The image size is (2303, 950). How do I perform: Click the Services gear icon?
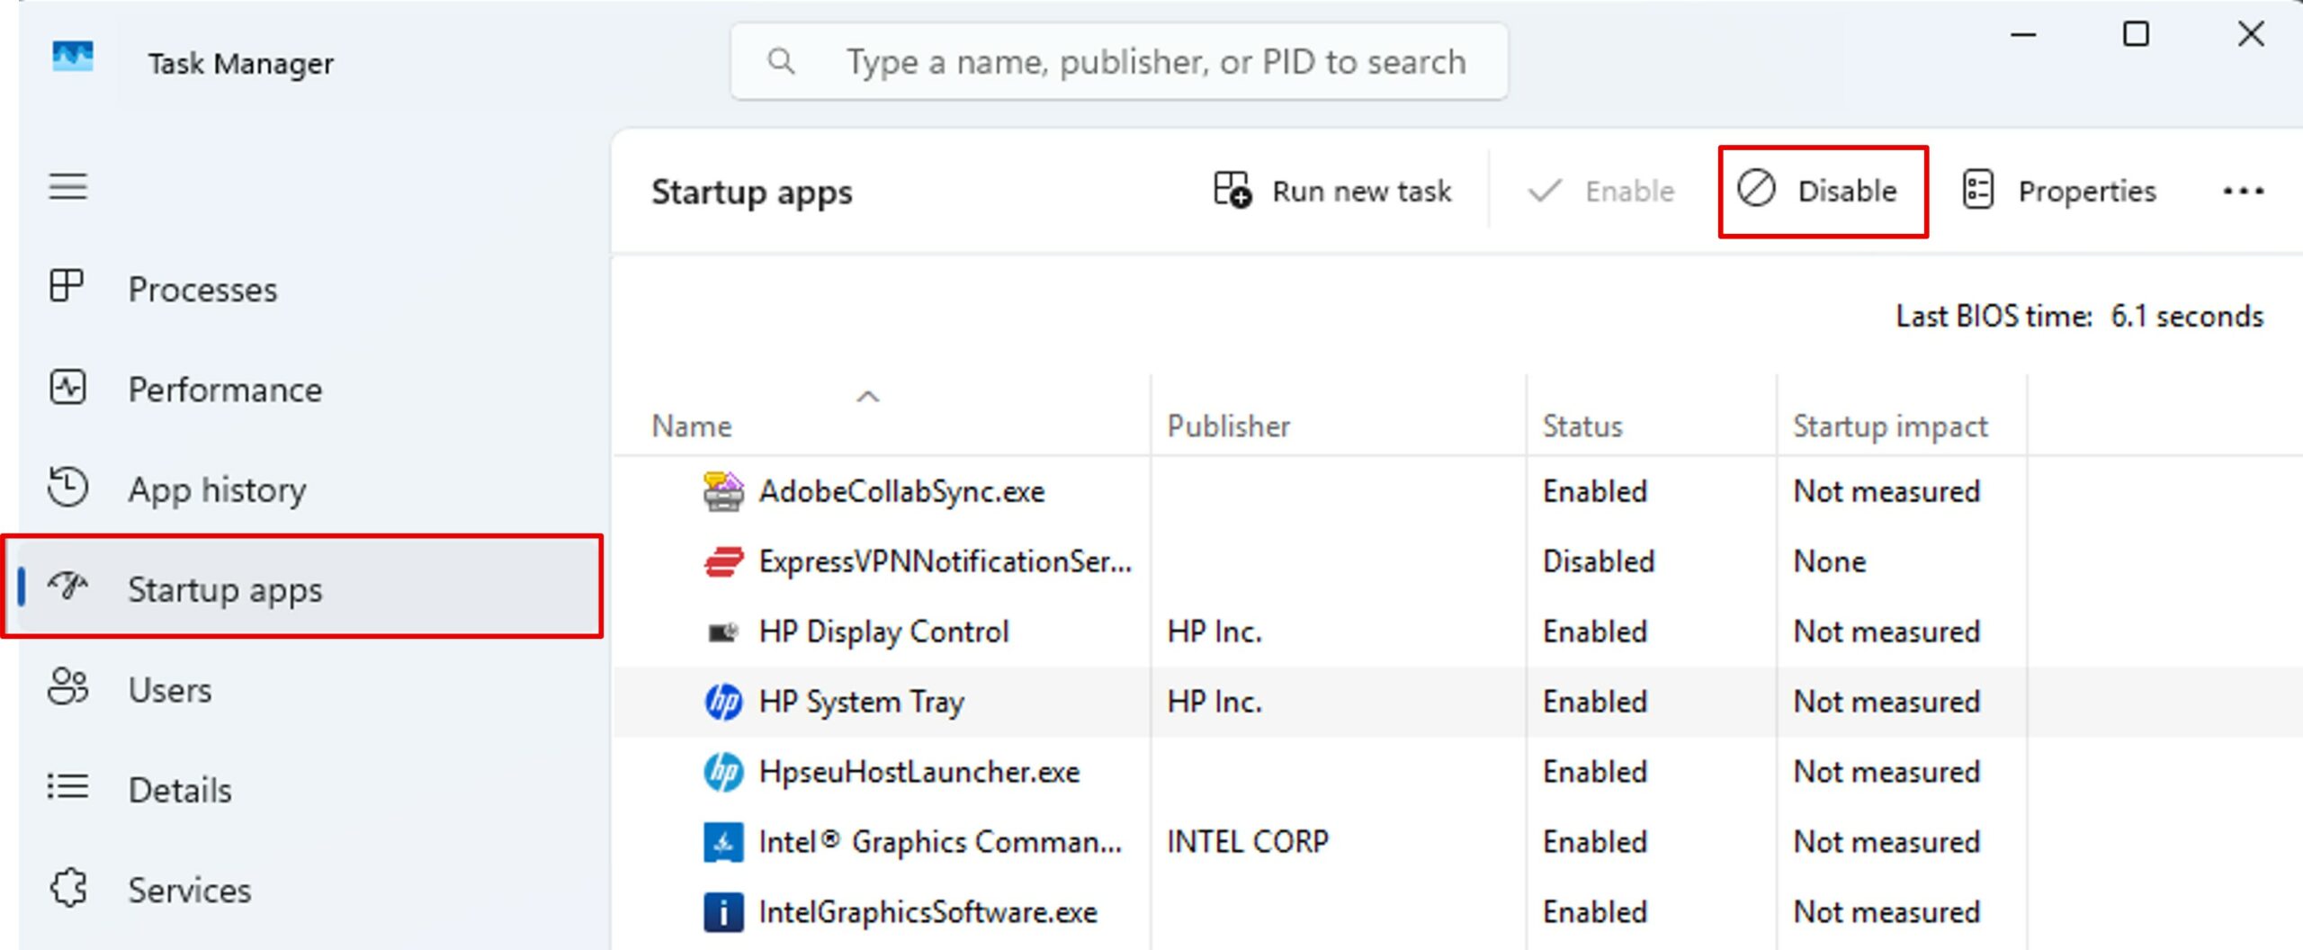[x=69, y=888]
